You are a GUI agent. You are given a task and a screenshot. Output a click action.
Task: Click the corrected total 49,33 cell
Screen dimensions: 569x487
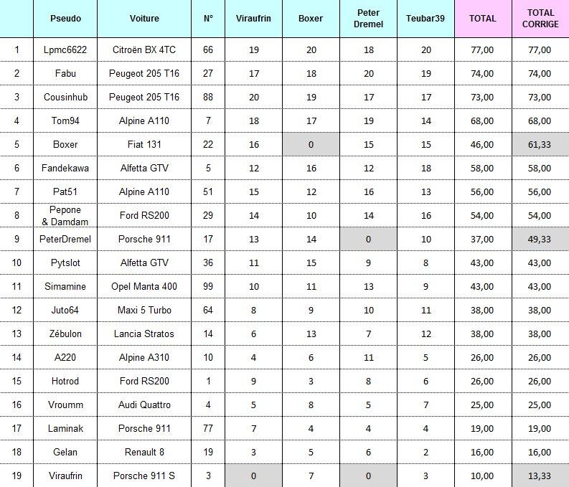tap(540, 239)
